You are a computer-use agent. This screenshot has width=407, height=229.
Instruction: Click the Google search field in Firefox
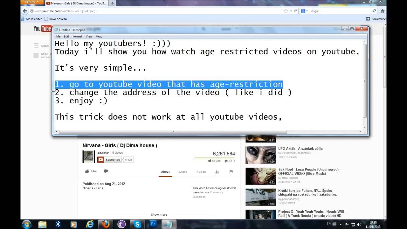point(340,11)
